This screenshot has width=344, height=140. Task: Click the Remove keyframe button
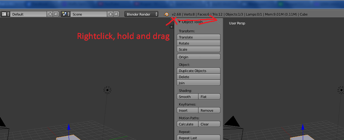pos(209,111)
